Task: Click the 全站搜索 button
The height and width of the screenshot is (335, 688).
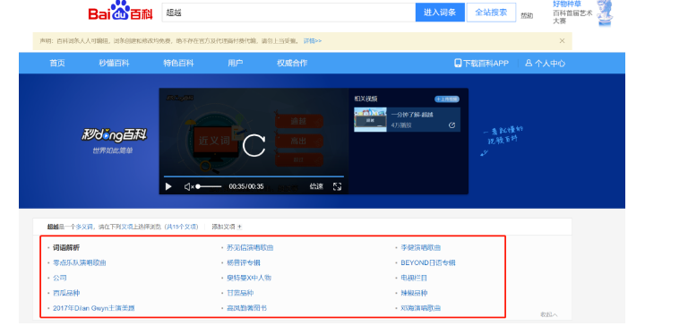Action: pyautogui.click(x=491, y=13)
